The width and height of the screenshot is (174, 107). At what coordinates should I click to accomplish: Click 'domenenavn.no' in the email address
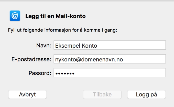(102, 59)
